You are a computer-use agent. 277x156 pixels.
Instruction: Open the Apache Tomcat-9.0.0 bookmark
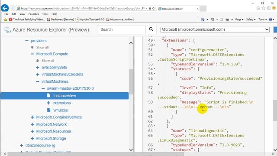[90, 19]
